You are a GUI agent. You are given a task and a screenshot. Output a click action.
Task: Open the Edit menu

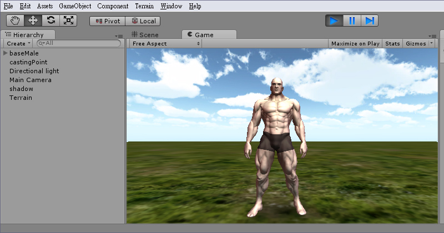[x=25, y=6]
